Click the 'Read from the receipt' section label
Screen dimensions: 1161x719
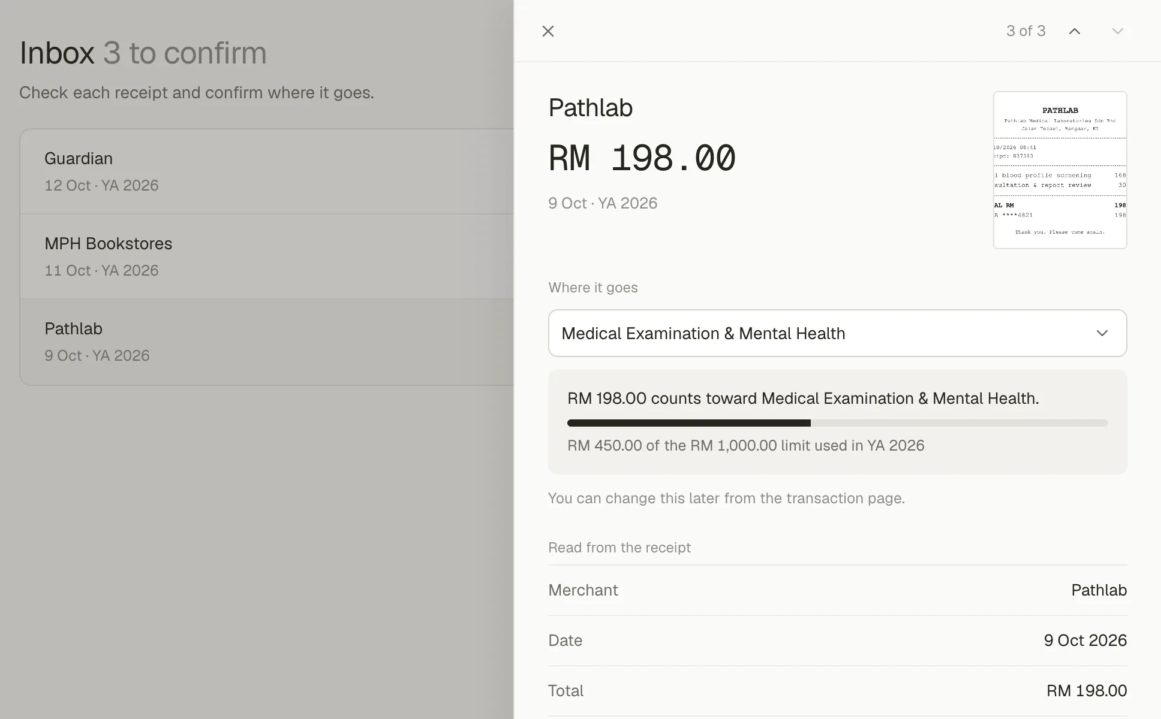(x=619, y=548)
